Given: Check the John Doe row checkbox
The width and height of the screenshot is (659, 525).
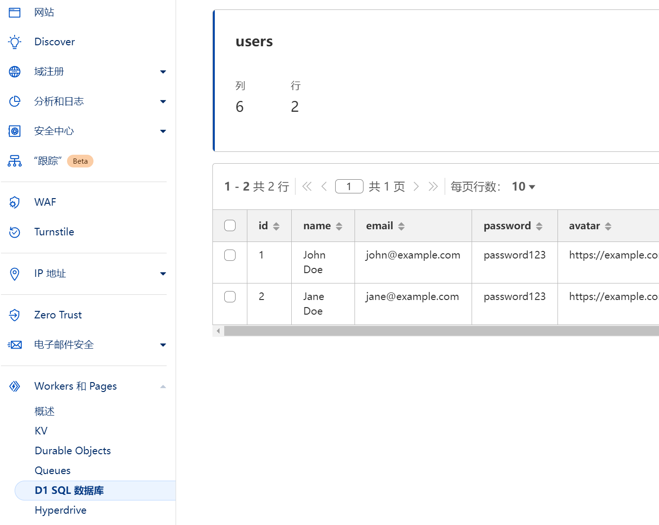Looking at the screenshot, I should [x=230, y=255].
